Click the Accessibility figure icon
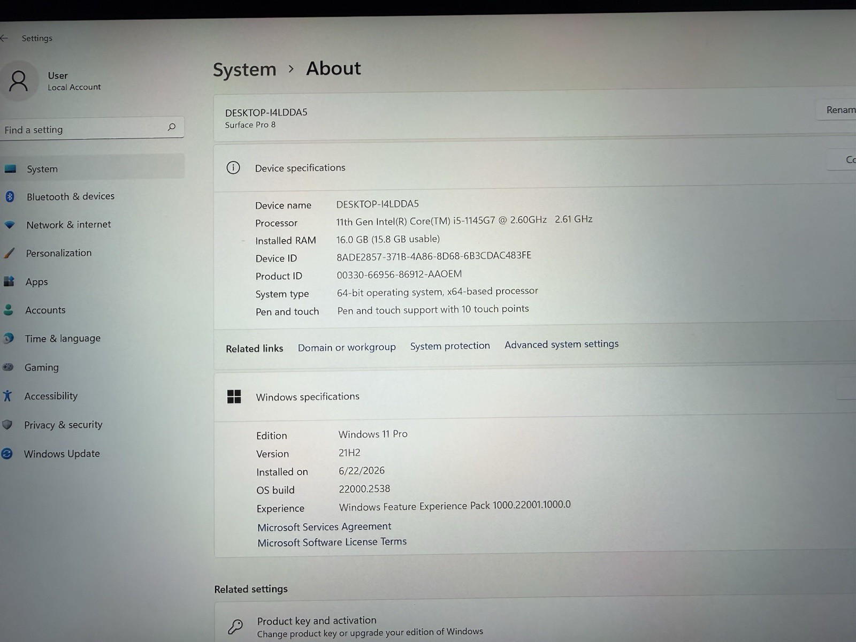Viewport: 856px width, 642px height. (x=7, y=396)
